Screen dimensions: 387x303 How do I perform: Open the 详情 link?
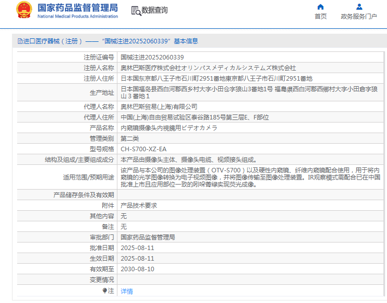126,291
